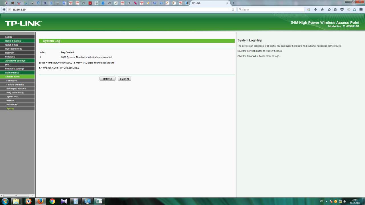Open the DHCP settings menu
The height and width of the screenshot is (205, 365).
tap(8, 65)
